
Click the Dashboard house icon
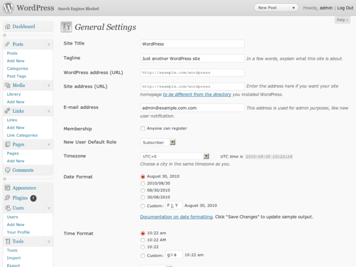tap(8, 27)
